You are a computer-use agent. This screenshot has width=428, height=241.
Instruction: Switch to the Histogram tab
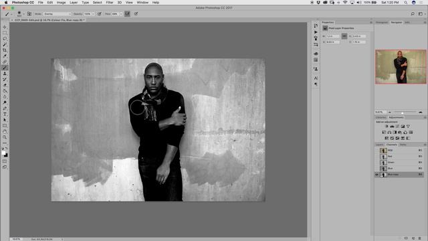382,22
